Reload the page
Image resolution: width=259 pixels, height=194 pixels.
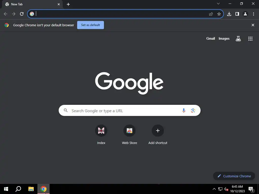coord(22,14)
